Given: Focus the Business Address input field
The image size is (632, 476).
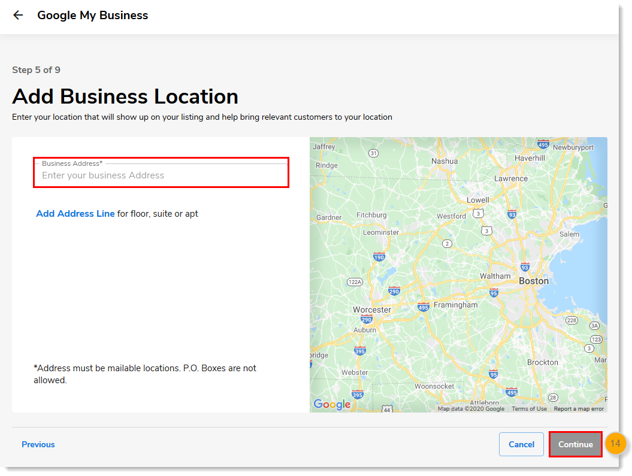Looking at the screenshot, I should pos(161,173).
